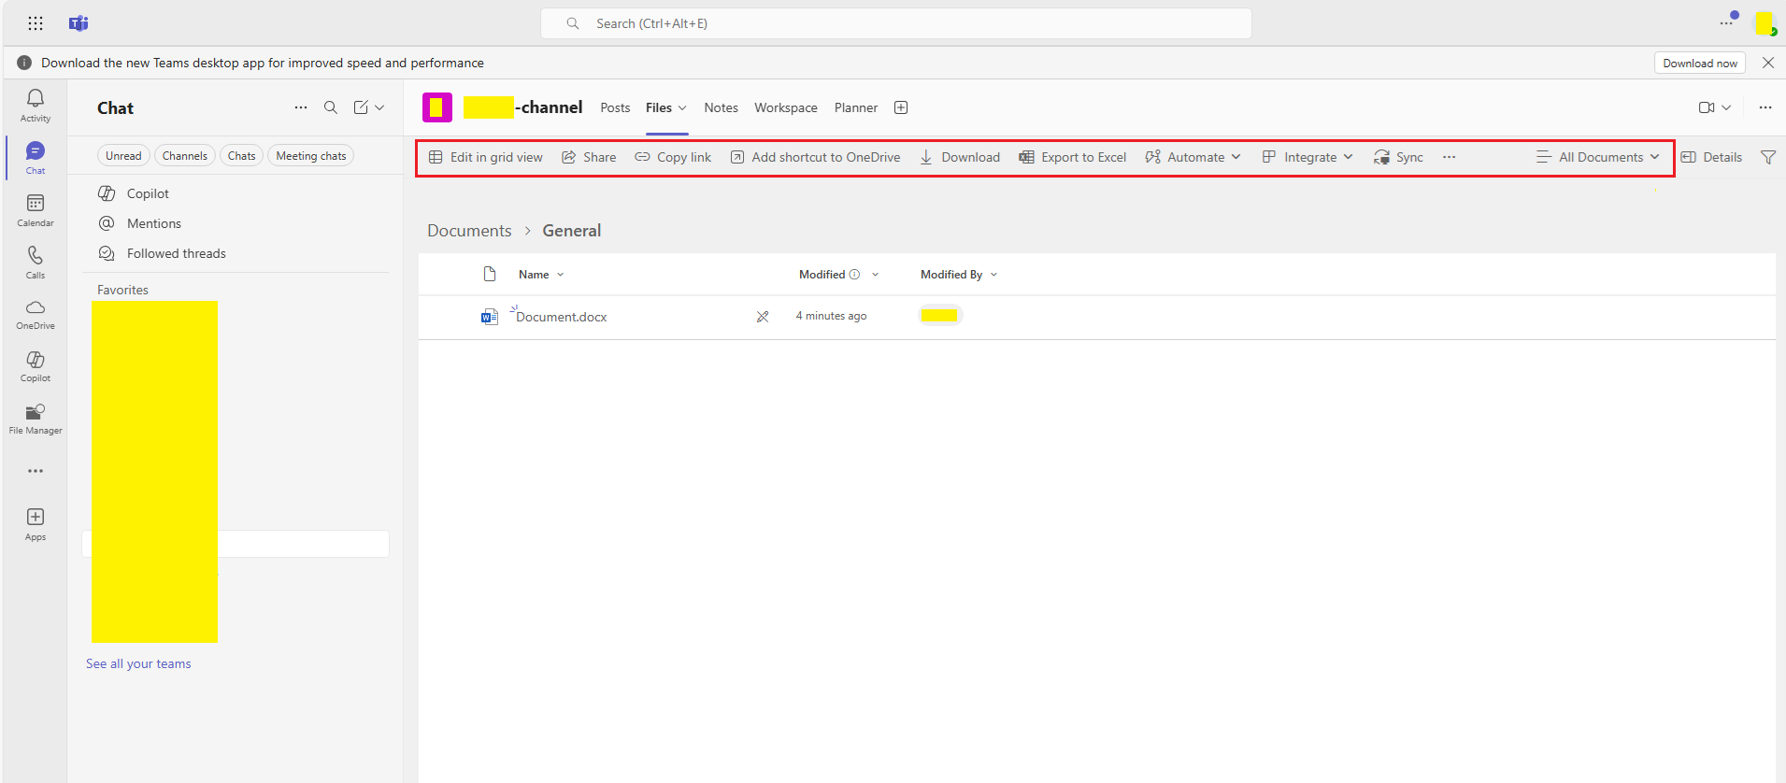This screenshot has height=783, width=1786.
Task: Click the search icon in Chat pane
Action: [331, 107]
